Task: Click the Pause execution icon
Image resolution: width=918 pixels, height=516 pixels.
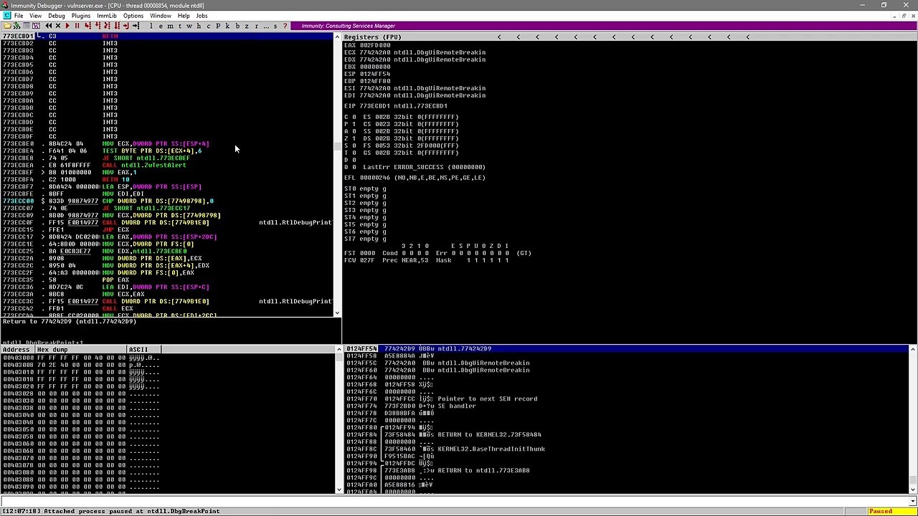Action: [x=77, y=26]
